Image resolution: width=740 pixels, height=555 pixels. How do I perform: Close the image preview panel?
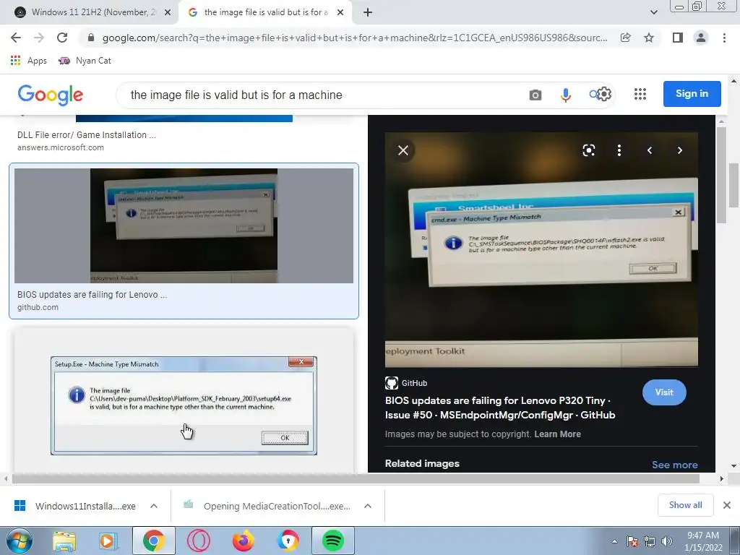(x=403, y=150)
